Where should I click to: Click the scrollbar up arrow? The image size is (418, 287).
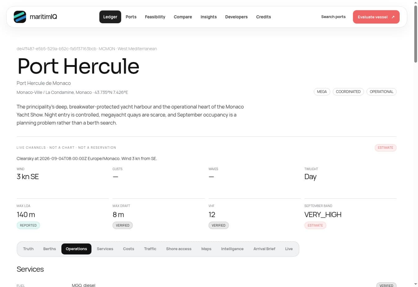point(416,2)
